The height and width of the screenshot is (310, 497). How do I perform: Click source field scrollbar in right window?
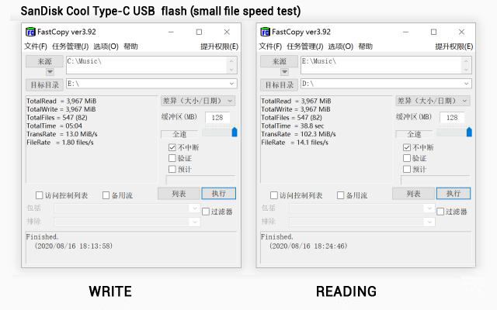(x=467, y=65)
